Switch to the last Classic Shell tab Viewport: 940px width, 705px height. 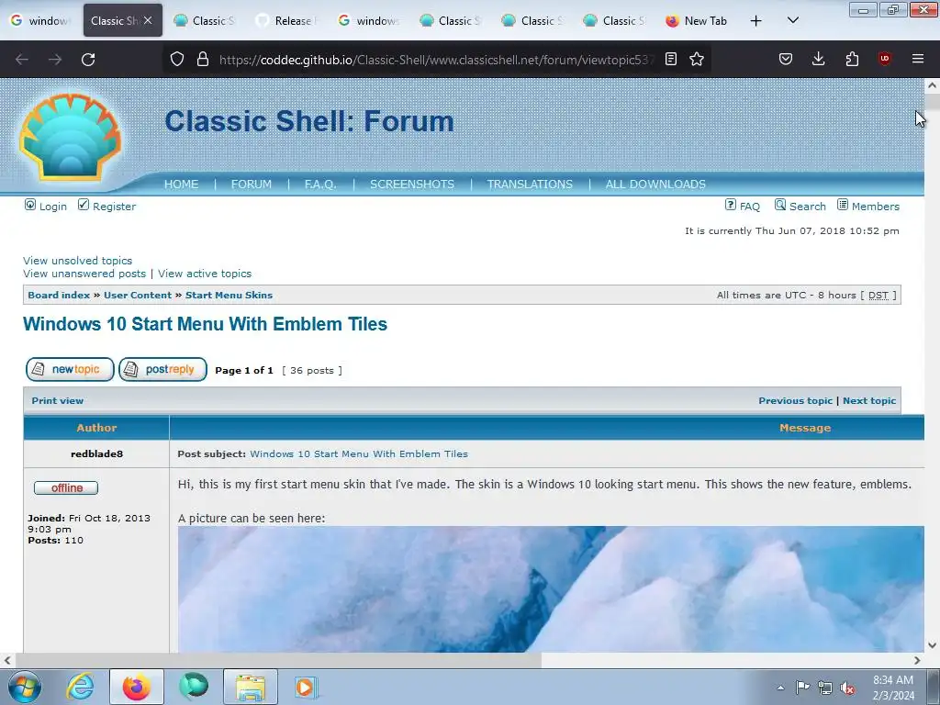click(x=615, y=20)
